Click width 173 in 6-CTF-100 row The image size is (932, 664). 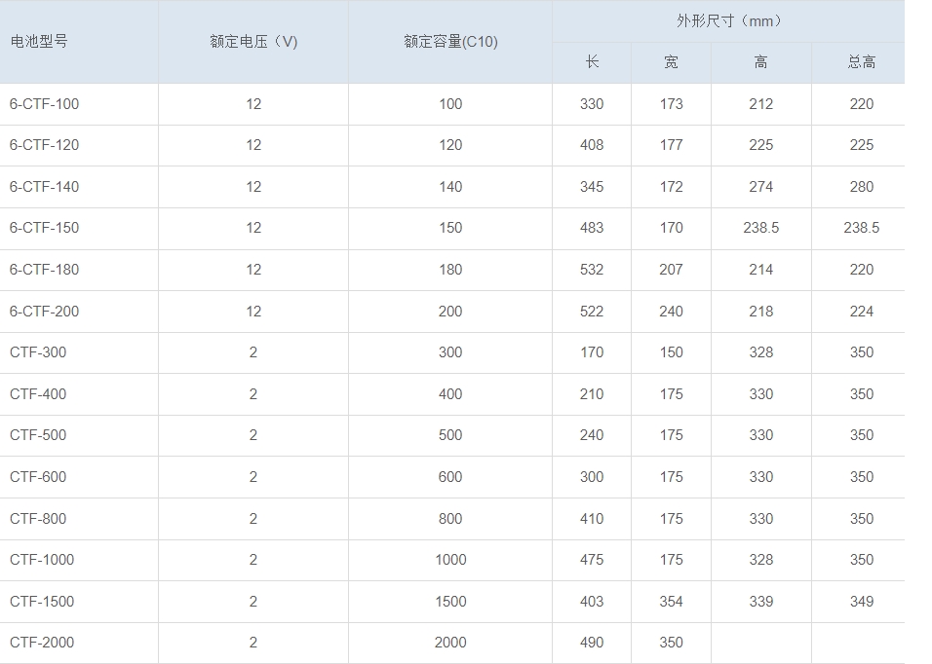(671, 104)
